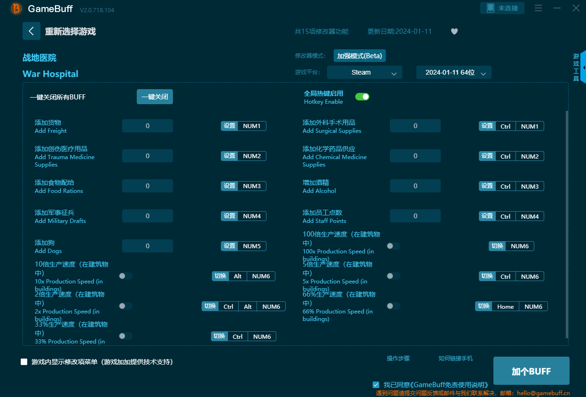Open the hamburger menu icon
Image resolution: width=586 pixels, height=397 pixels.
(539, 8)
